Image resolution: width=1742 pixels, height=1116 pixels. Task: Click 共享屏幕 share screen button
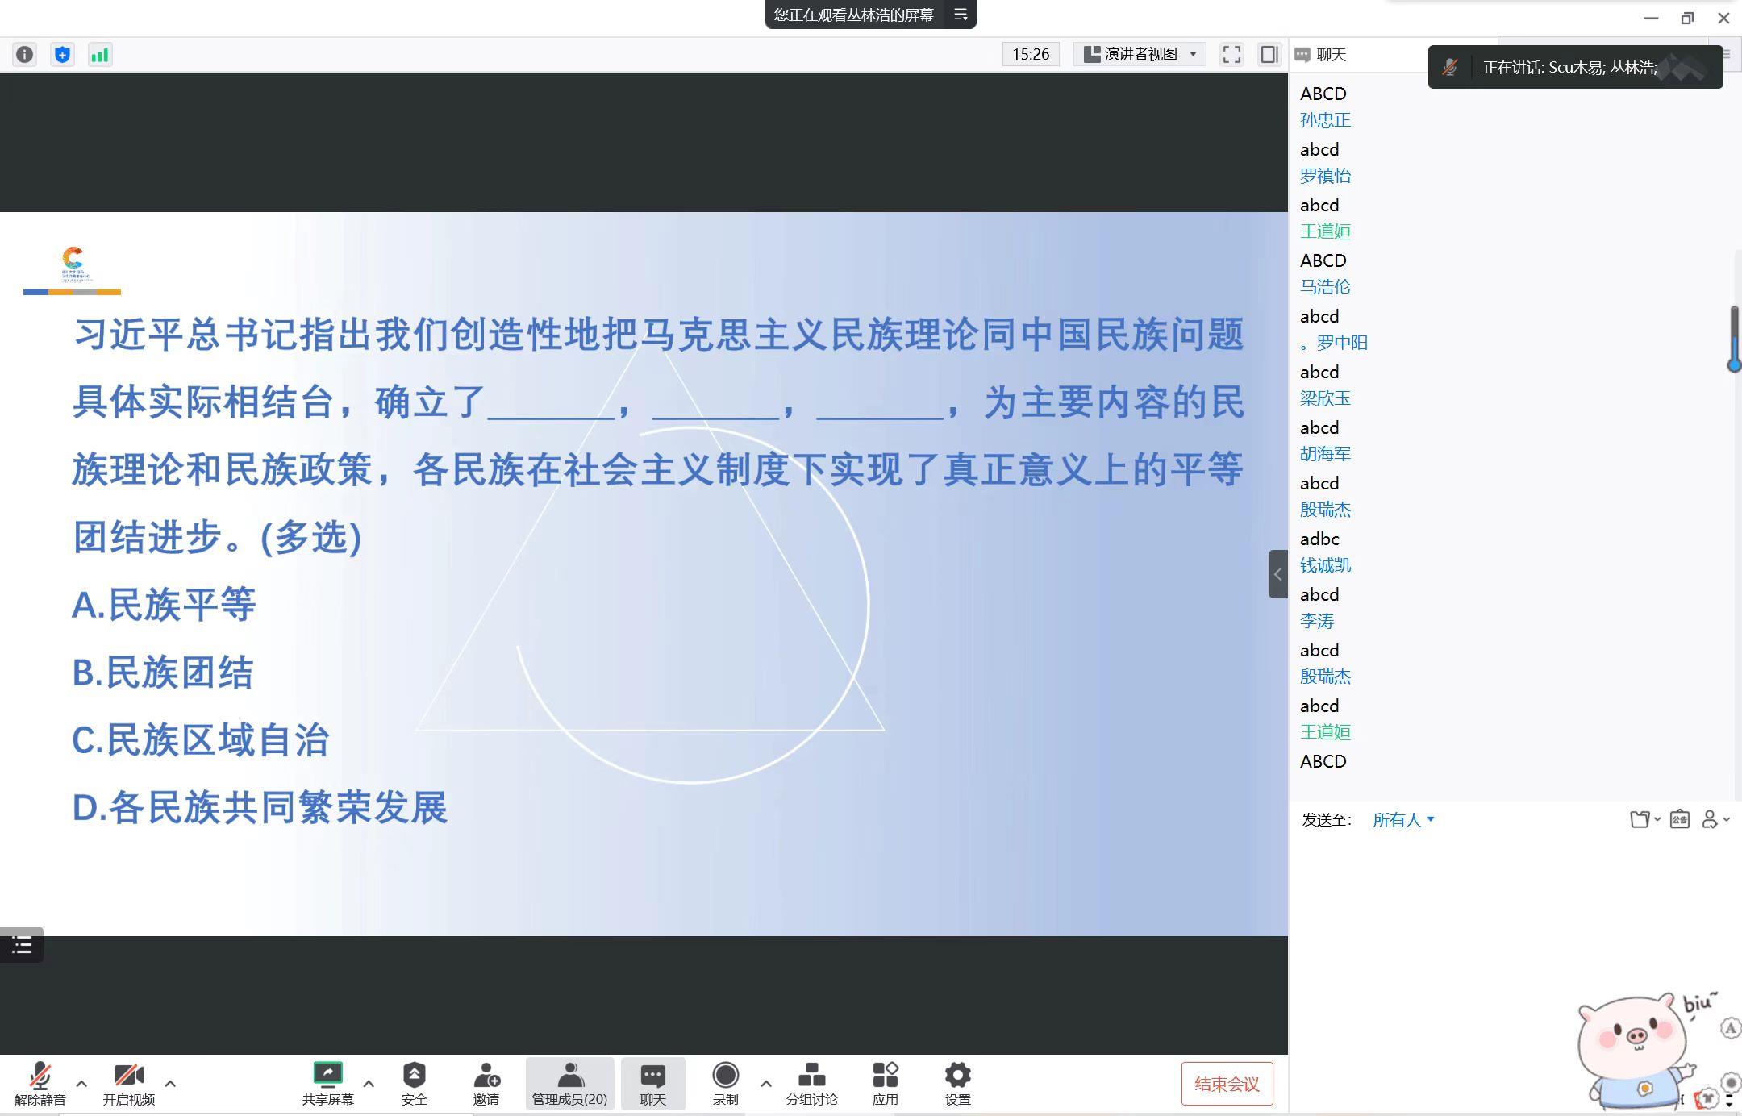pos(327,1083)
